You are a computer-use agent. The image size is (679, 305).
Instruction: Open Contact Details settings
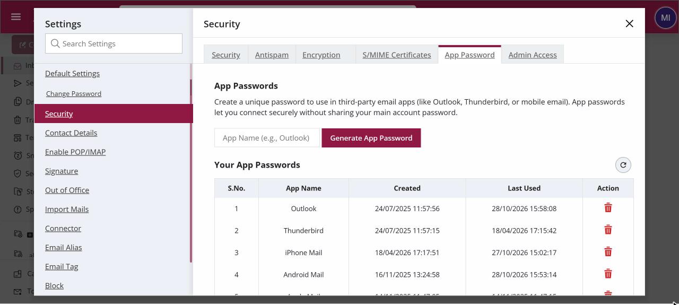coord(71,133)
